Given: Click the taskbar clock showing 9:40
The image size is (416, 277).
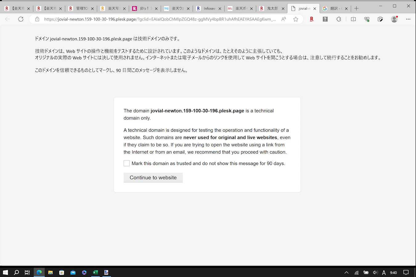Looking at the screenshot, I should coord(394,272).
